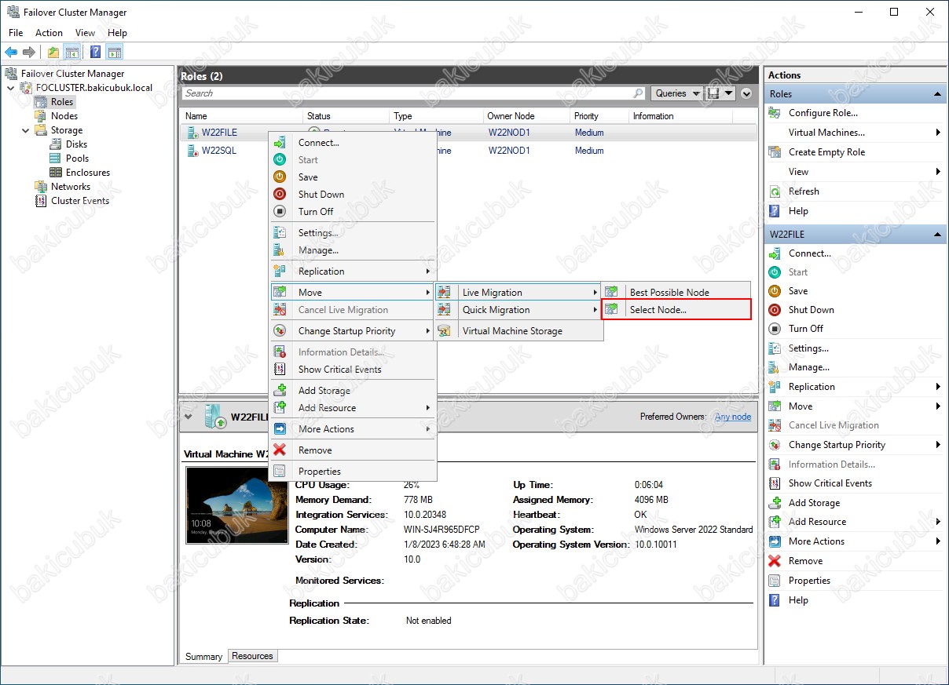Screen dimensions: 949x685
Task: Collapse the Storage tree node
Action: (26, 130)
